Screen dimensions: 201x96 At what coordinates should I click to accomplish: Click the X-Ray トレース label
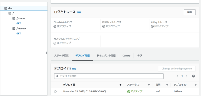click(x=159, y=22)
